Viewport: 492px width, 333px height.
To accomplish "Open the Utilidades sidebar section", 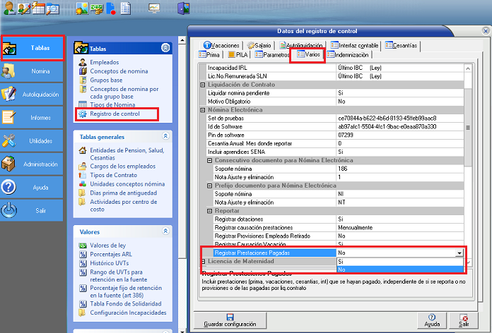I will click(40, 141).
